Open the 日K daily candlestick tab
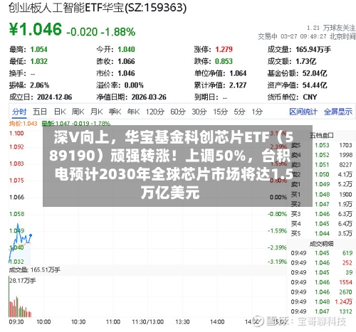This screenshot has height=332, width=356. click(x=60, y=112)
